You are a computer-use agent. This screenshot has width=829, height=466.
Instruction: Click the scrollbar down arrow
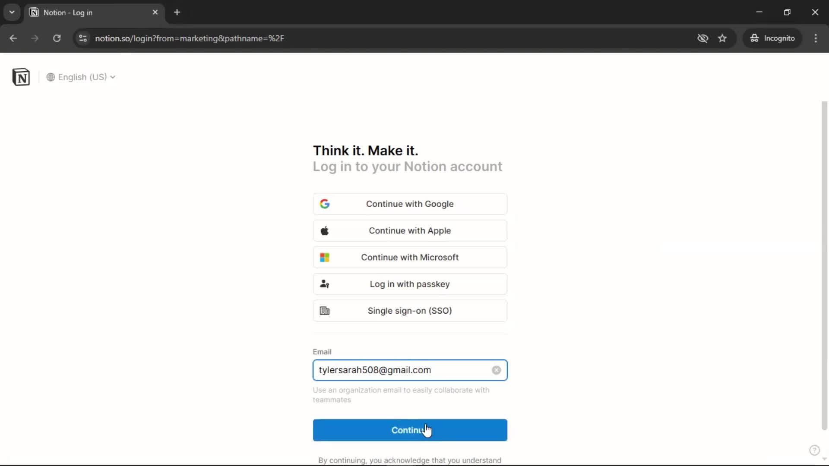824,459
